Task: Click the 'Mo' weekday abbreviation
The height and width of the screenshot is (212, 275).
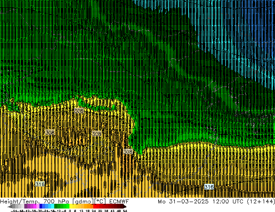Action: coord(161,202)
